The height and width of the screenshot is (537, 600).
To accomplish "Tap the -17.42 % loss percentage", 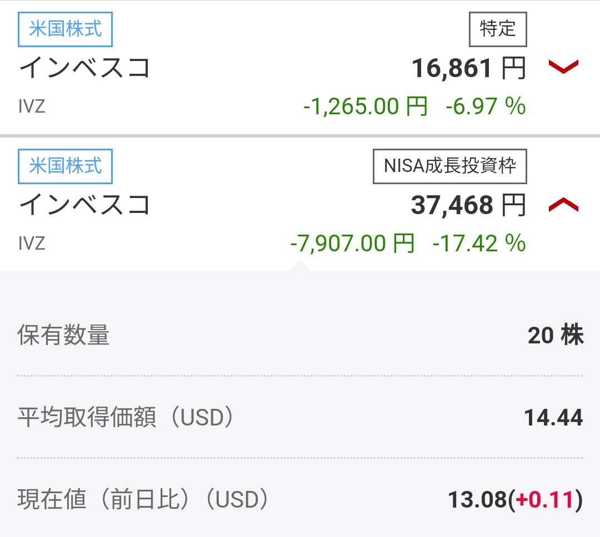I will [479, 244].
